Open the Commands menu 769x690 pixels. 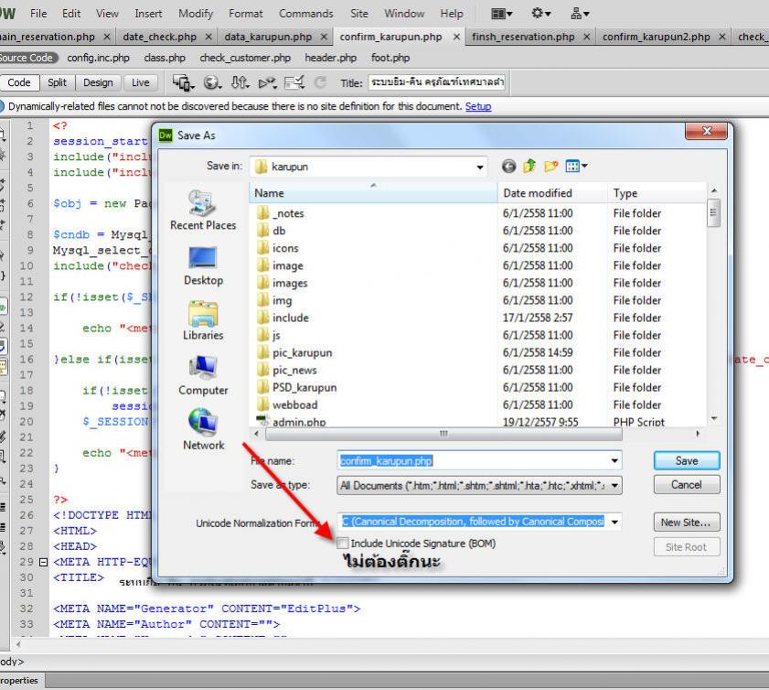(306, 14)
